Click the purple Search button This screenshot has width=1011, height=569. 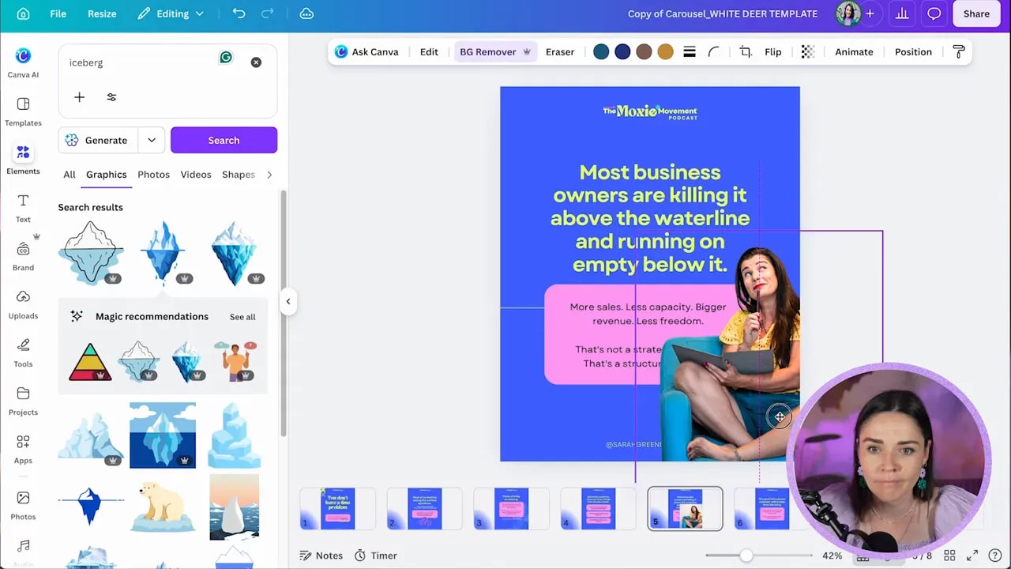pos(224,140)
